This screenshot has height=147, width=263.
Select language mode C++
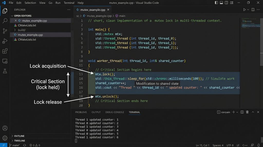tap(245, 145)
